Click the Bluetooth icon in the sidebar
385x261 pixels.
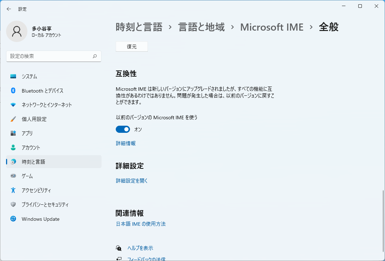13,90
